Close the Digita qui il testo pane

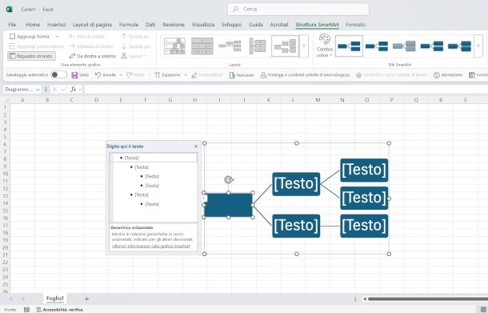(x=196, y=146)
